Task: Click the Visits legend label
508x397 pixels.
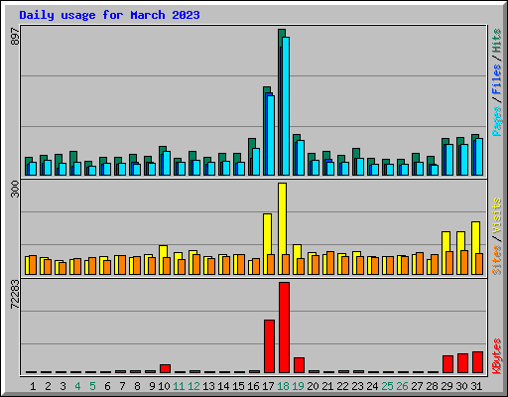Action: point(496,215)
